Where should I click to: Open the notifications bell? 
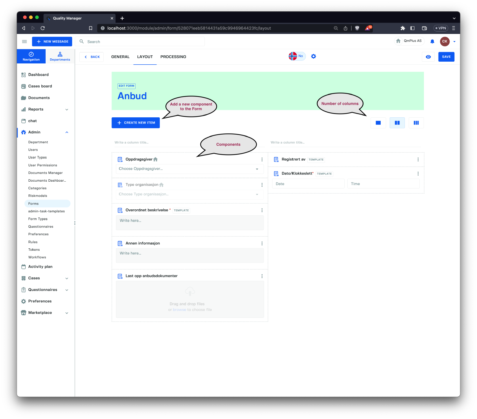pos(432,41)
